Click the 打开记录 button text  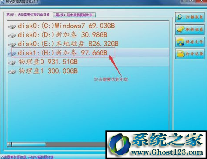click(x=194, y=54)
